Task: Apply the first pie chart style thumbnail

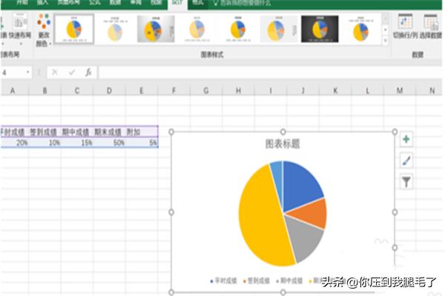Action: pos(73,29)
